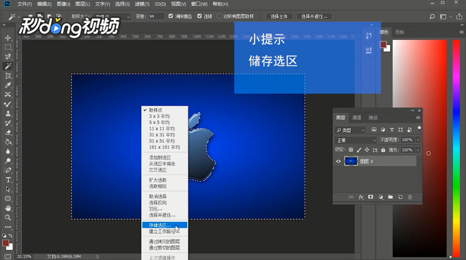Select the Brush tool

click(8, 104)
